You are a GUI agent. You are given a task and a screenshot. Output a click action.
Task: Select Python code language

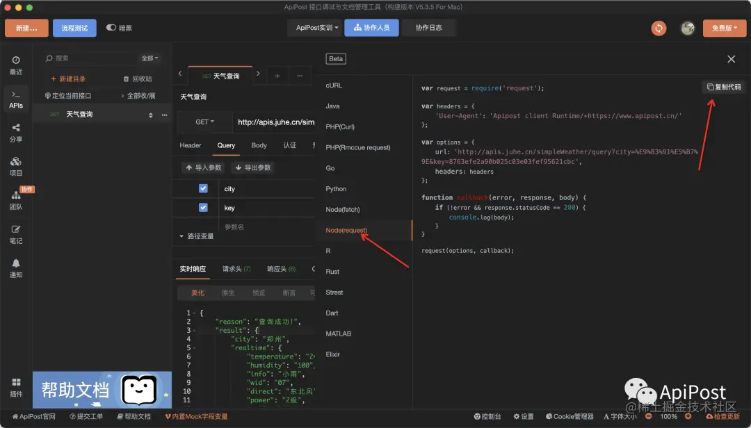click(336, 188)
